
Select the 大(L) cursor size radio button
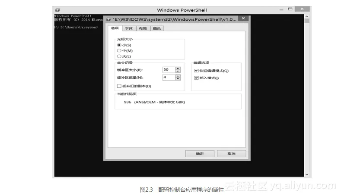(119, 56)
